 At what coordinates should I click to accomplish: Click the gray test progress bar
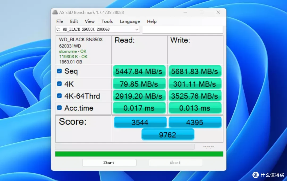tap(125, 147)
